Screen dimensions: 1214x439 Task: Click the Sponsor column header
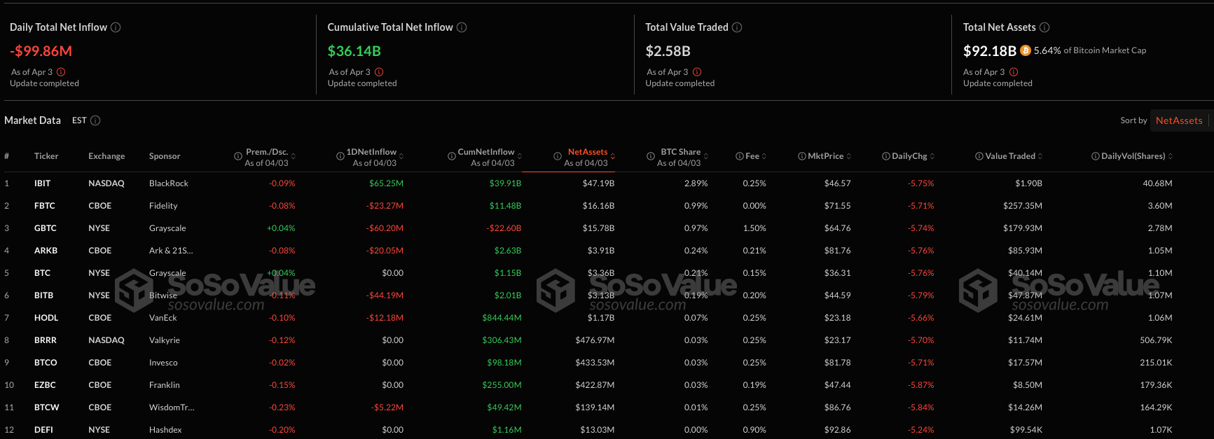[x=165, y=156]
